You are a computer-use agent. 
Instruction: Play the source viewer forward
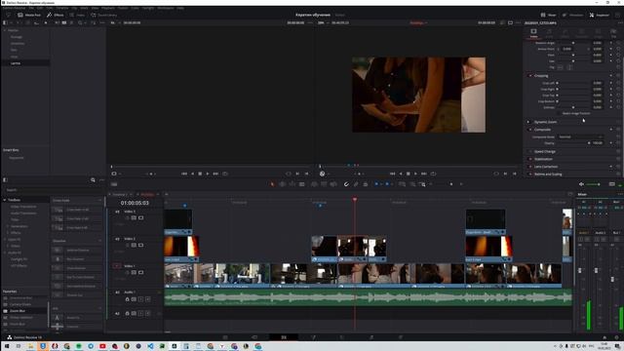[208, 174]
